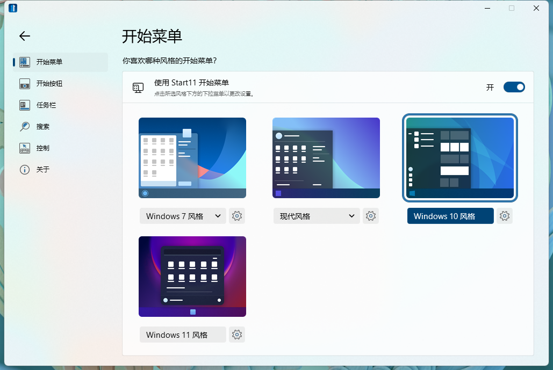Click the 关于 info icon in sidebar
Viewport: 553px width, 370px height.
pyautogui.click(x=25, y=170)
